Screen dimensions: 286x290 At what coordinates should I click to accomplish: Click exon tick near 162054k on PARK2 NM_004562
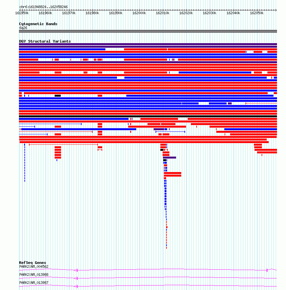[x=267, y=270]
